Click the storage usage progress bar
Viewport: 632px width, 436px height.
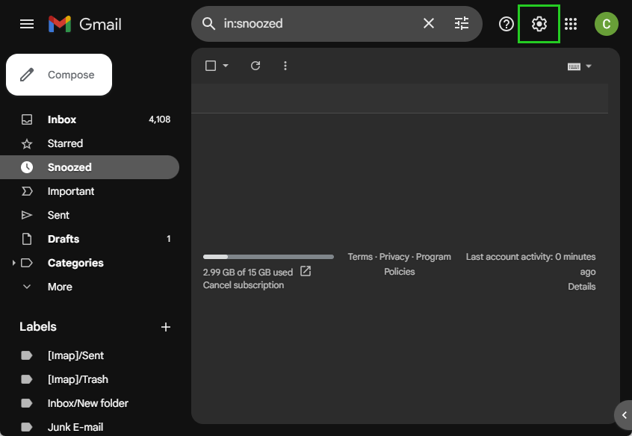click(x=268, y=257)
